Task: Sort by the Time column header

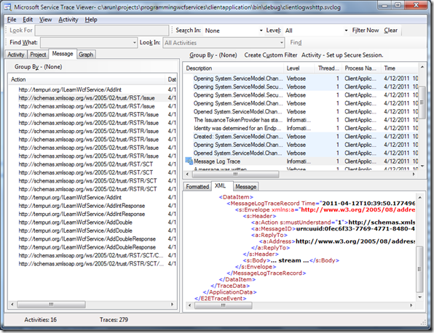Action: pyautogui.click(x=399, y=68)
